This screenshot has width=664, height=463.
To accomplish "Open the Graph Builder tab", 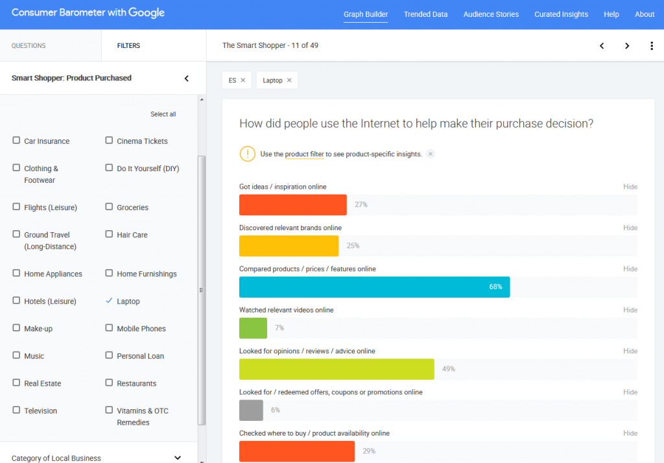I will coord(366,14).
